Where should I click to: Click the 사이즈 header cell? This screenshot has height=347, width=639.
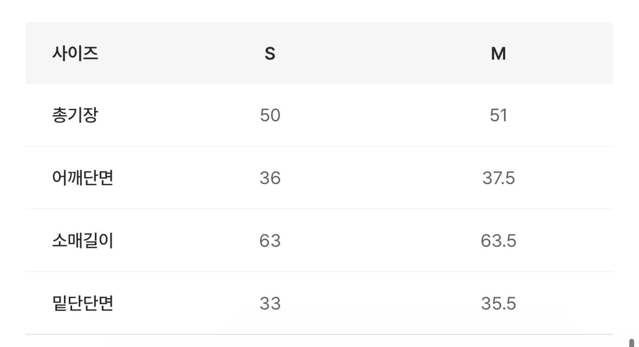coord(76,54)
